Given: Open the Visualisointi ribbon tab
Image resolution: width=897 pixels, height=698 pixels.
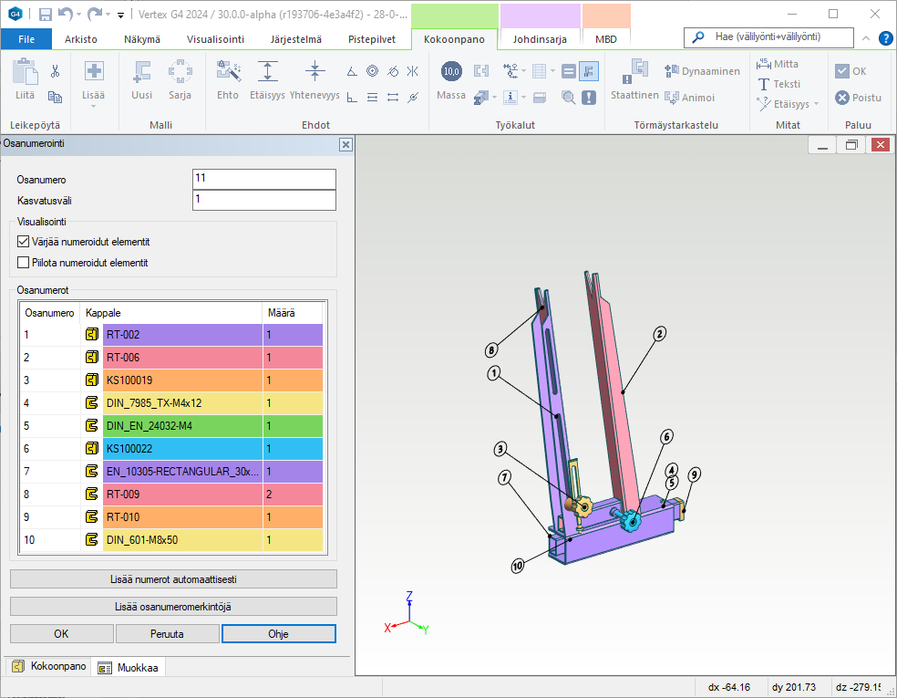Looking at the screenshot, I should click(215, 39).
